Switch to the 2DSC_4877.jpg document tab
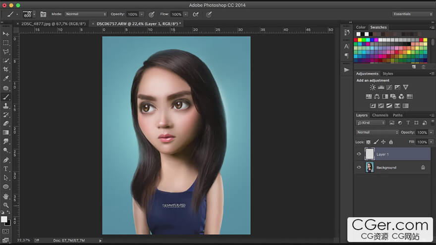 tap(54, 24)
